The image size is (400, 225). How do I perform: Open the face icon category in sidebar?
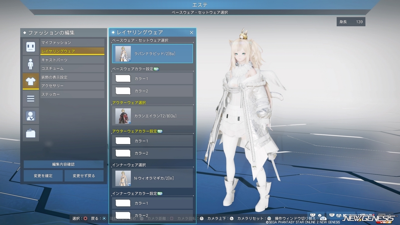tap(31, 47)
